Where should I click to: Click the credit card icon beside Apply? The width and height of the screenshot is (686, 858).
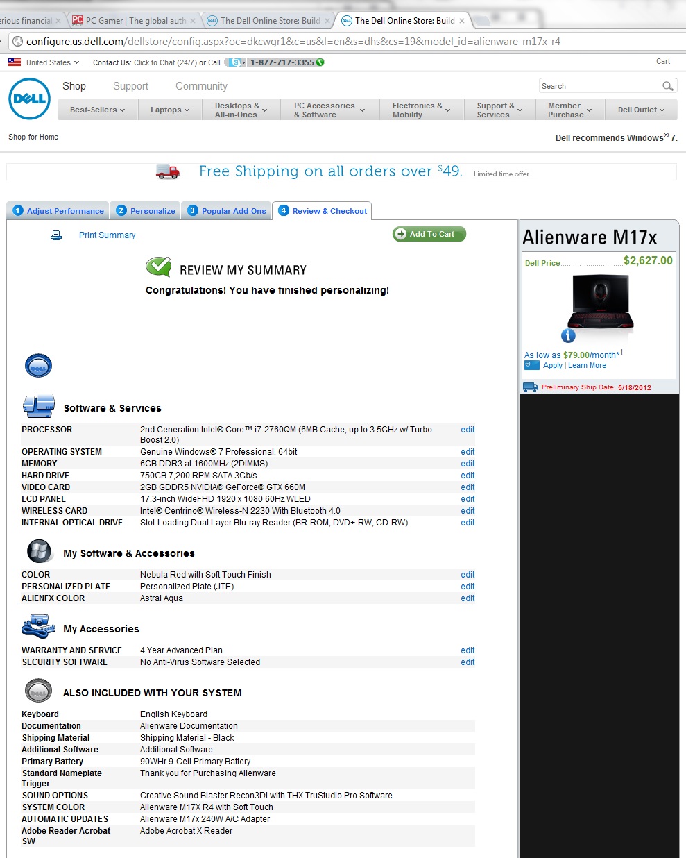point(531,365)
